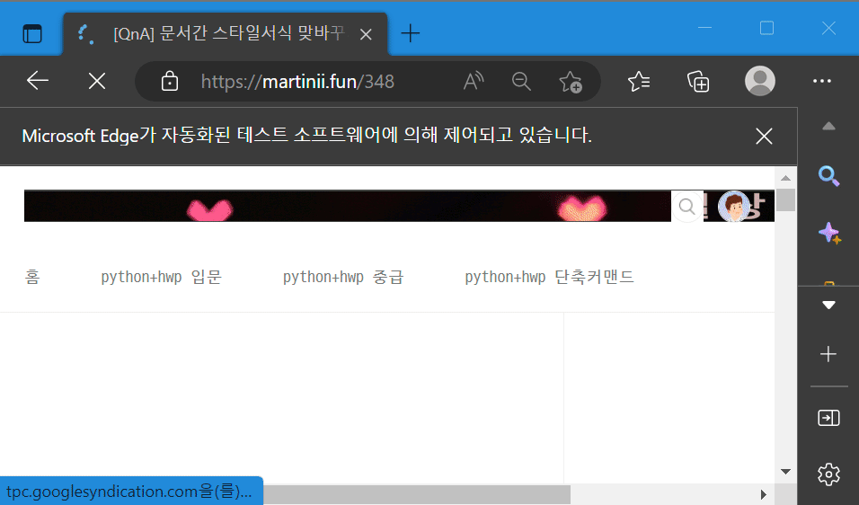Move the page right with scrollbar arrow
Screen dimensions: 859x505
coord(764,494)
